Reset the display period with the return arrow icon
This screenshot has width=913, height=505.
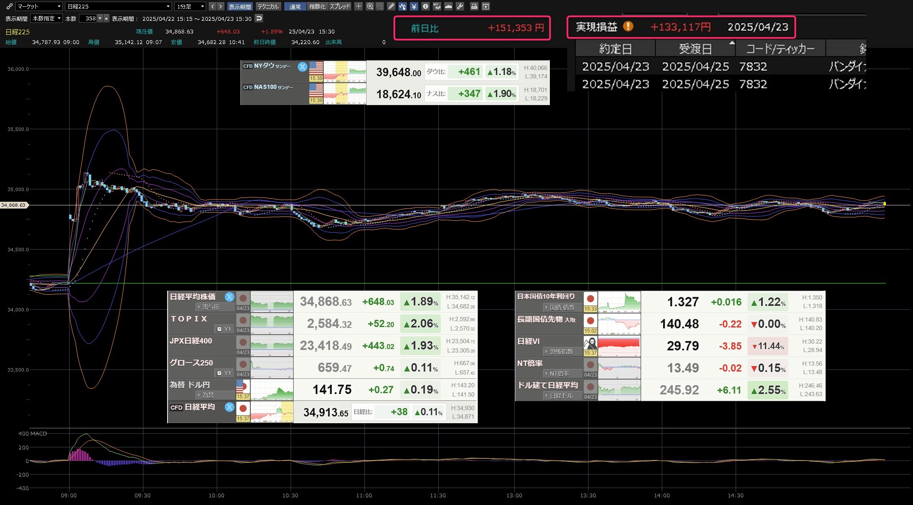[259, 18]
